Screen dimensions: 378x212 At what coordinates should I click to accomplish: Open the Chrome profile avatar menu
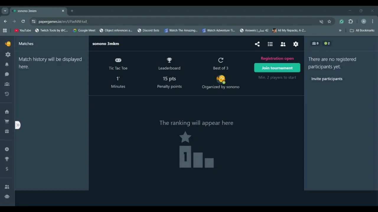coord(364,21)
